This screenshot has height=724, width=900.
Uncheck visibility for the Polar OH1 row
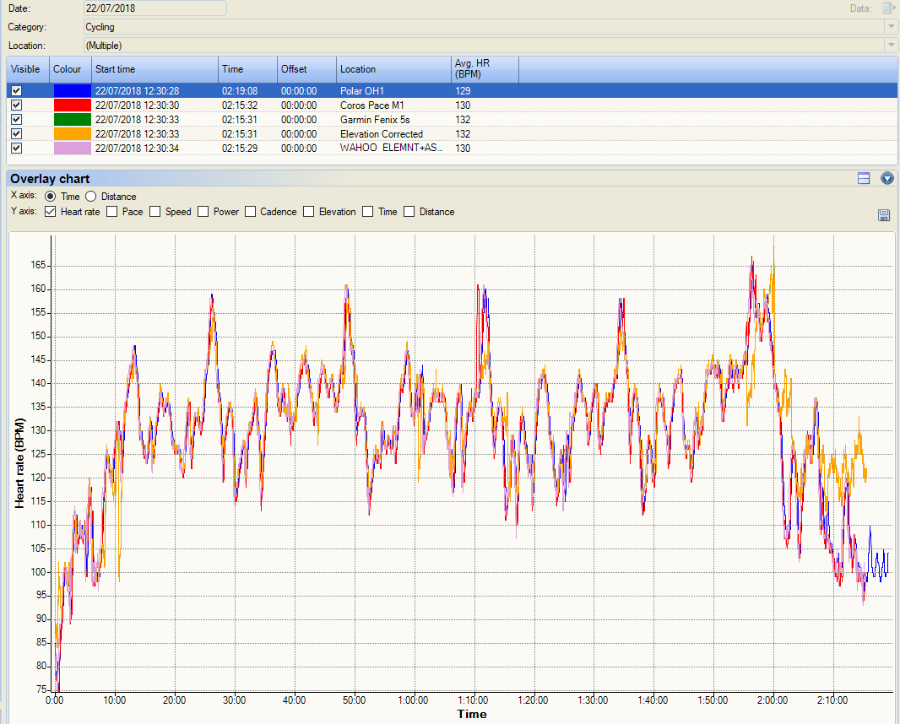pyautogui.click(x=17, y=91)
